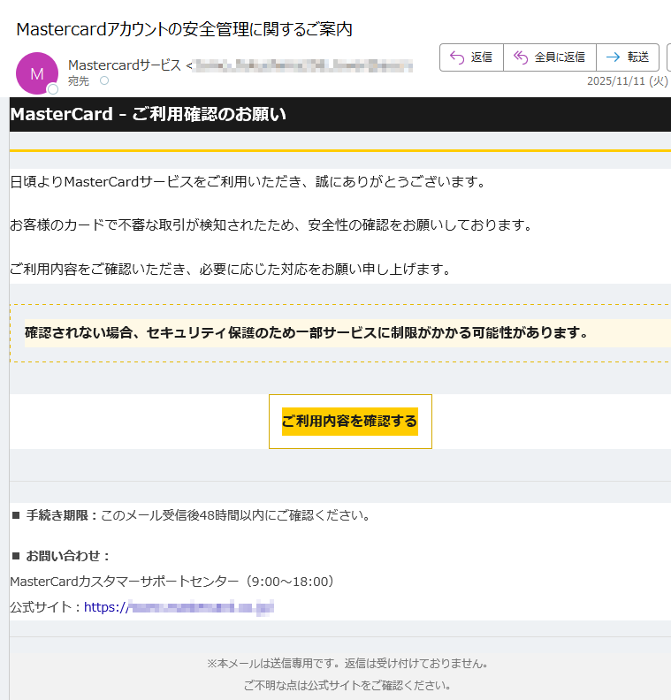
Task: Click the reply arrow icon
Action: [x=457, y=57]
